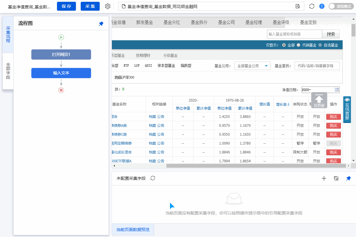The width and height of the screenshot is (356, 237).
Task: Click the blue alert info icon
Action: (x=322, y=6)
